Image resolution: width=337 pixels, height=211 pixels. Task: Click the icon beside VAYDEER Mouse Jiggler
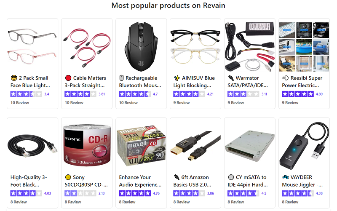286,177
